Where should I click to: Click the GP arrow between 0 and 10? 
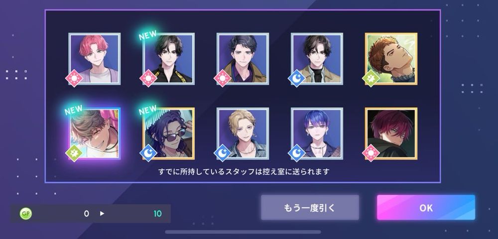102,214
